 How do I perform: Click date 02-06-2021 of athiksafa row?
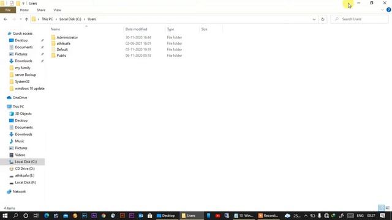click(x=138, y=43)
